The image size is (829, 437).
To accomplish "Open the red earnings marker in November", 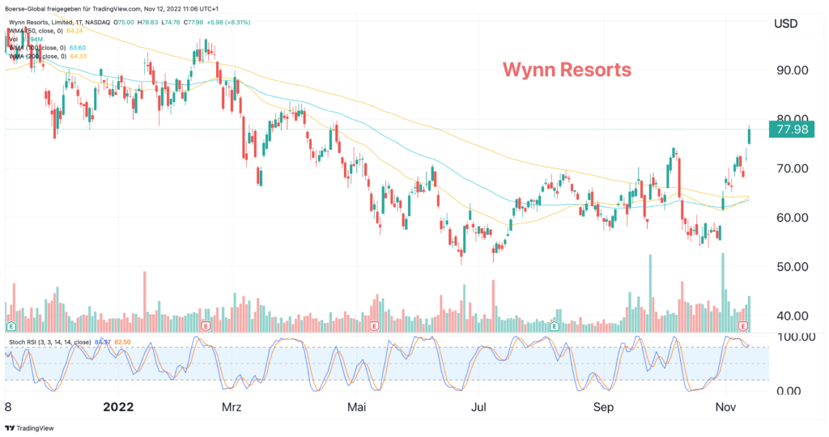I will tap(743, 326).
